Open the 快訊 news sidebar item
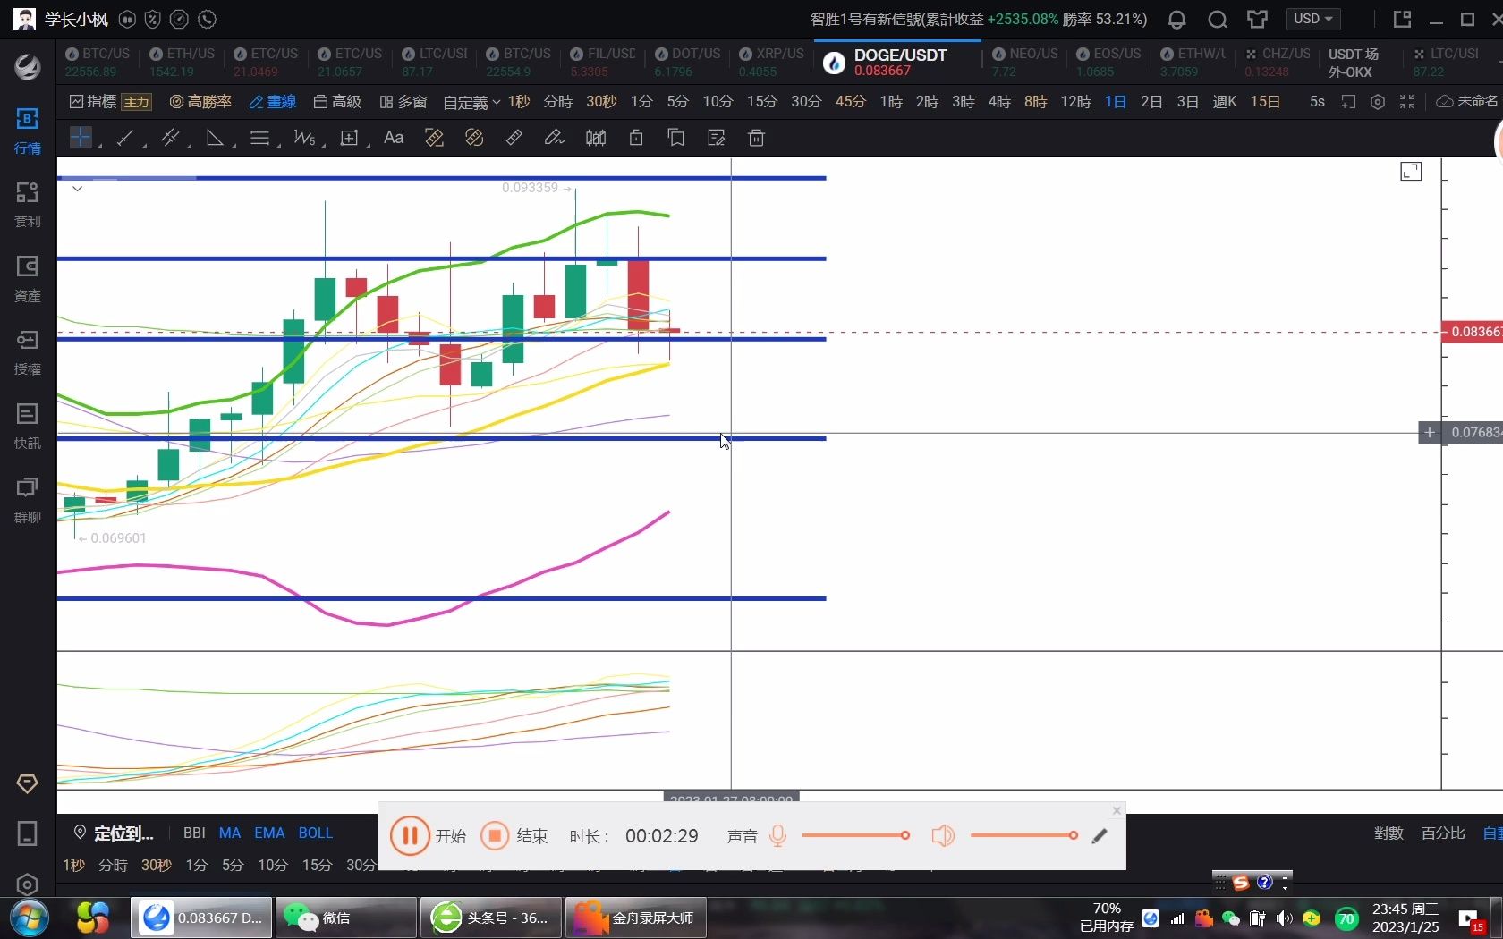1503x939 pixels. (x=28, y=427)
